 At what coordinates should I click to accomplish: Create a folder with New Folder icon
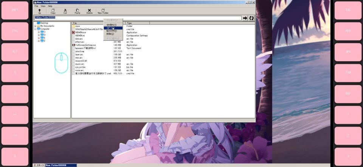[103, 11]
